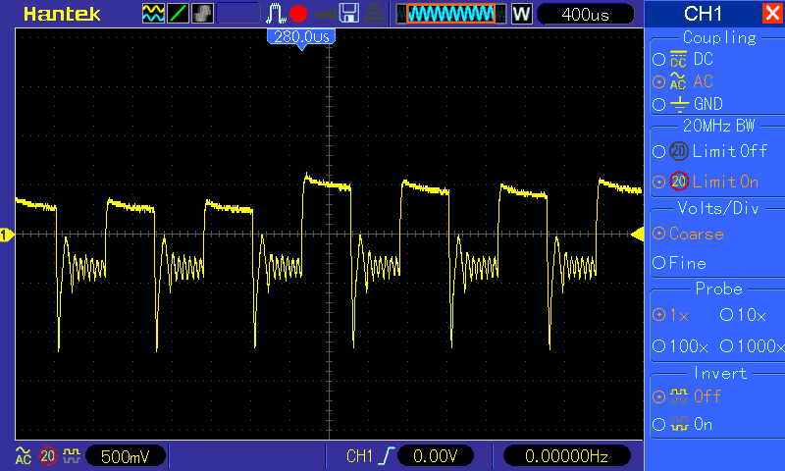Click the CH1 trigger source label at bottom
This screenshot has height=471, width=785.
click(x=359, y=456)
